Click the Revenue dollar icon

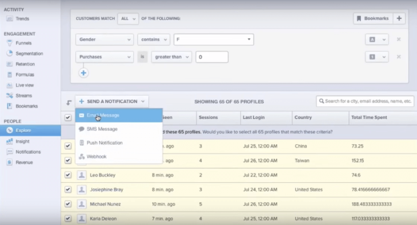[x=10, y=162]
